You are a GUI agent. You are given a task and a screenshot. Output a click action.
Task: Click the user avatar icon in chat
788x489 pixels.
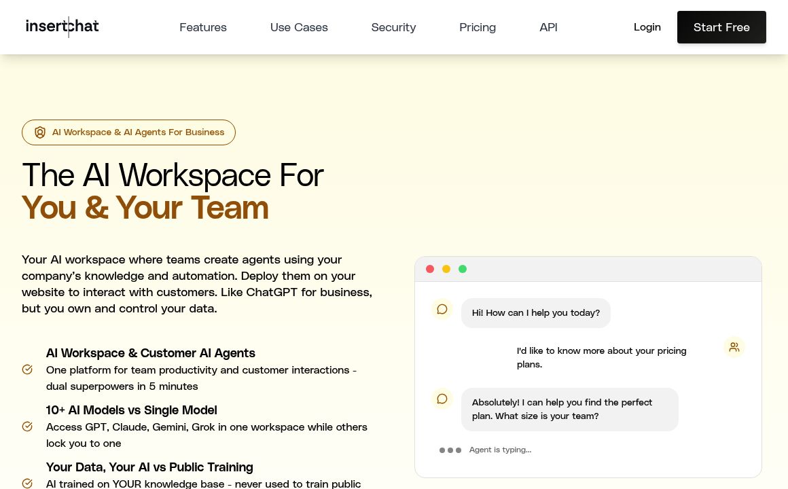pyautogui.click(x=734, y=347)
